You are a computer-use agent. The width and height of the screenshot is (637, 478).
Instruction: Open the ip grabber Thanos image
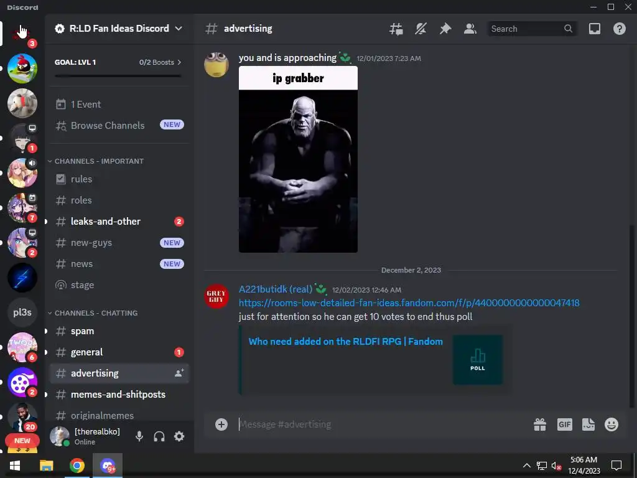[x=298, y=159]
